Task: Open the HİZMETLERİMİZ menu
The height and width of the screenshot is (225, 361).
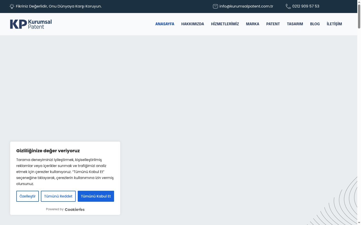Action: [225, 24]
